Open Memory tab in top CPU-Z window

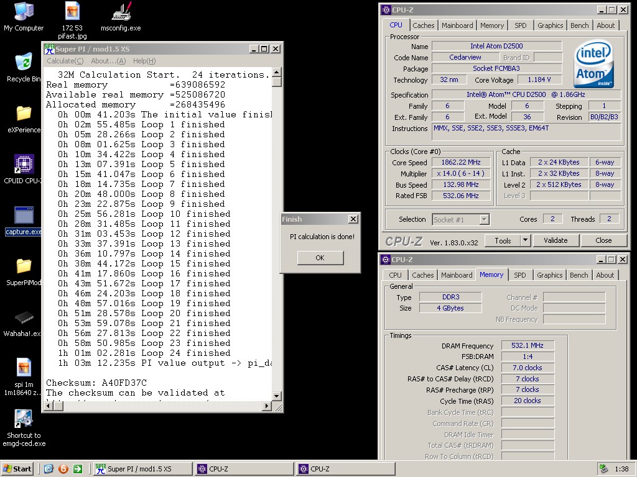pyautogui.click(x=492, y=25)
